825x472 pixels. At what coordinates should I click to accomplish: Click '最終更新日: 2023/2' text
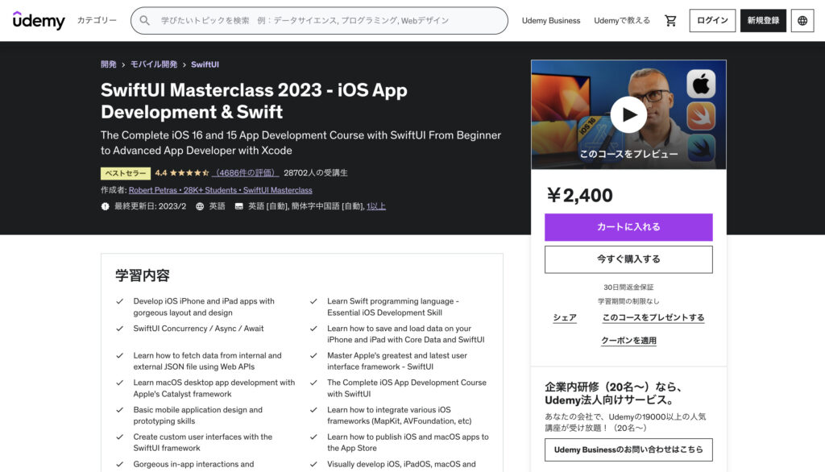[x=151, y=206]
